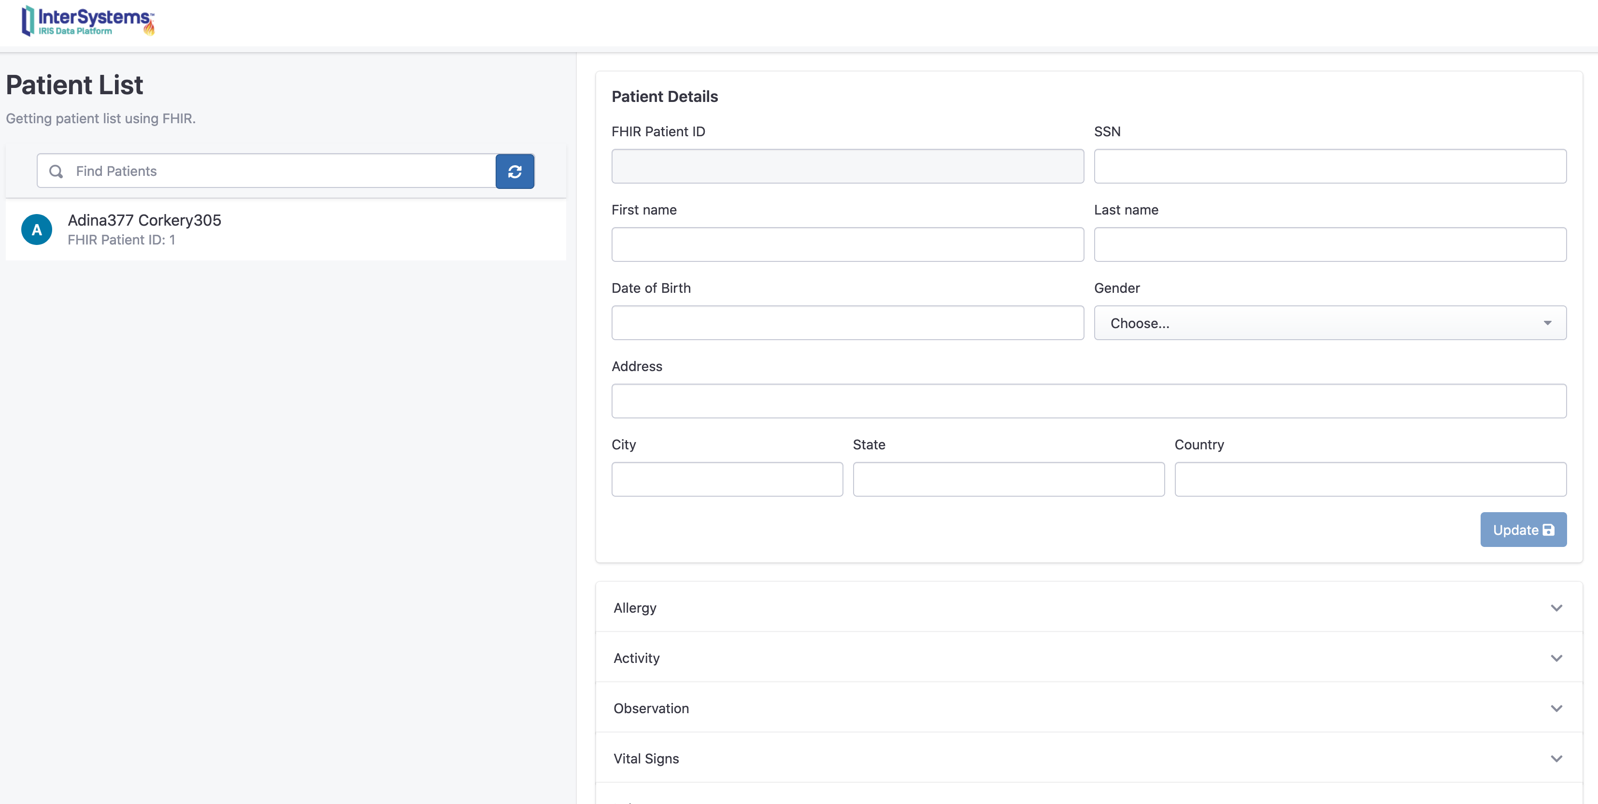Click the SSN input field
This screenshot has width=1598, height=804.
click(x=1329, y=166)
